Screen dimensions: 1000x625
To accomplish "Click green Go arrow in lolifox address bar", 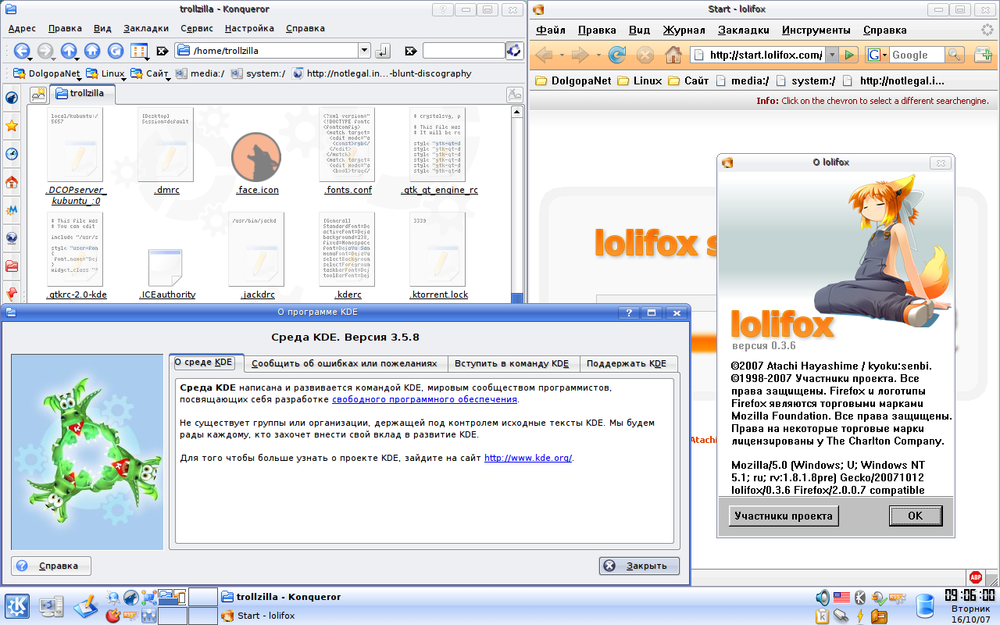I will (850, 55).
